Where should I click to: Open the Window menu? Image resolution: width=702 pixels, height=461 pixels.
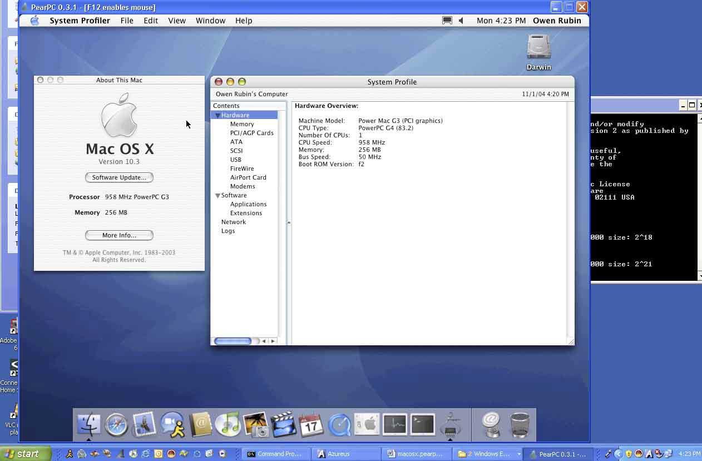pos(210,21)
